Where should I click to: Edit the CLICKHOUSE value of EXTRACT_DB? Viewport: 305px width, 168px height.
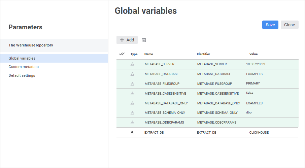click(x=259, y=133)
